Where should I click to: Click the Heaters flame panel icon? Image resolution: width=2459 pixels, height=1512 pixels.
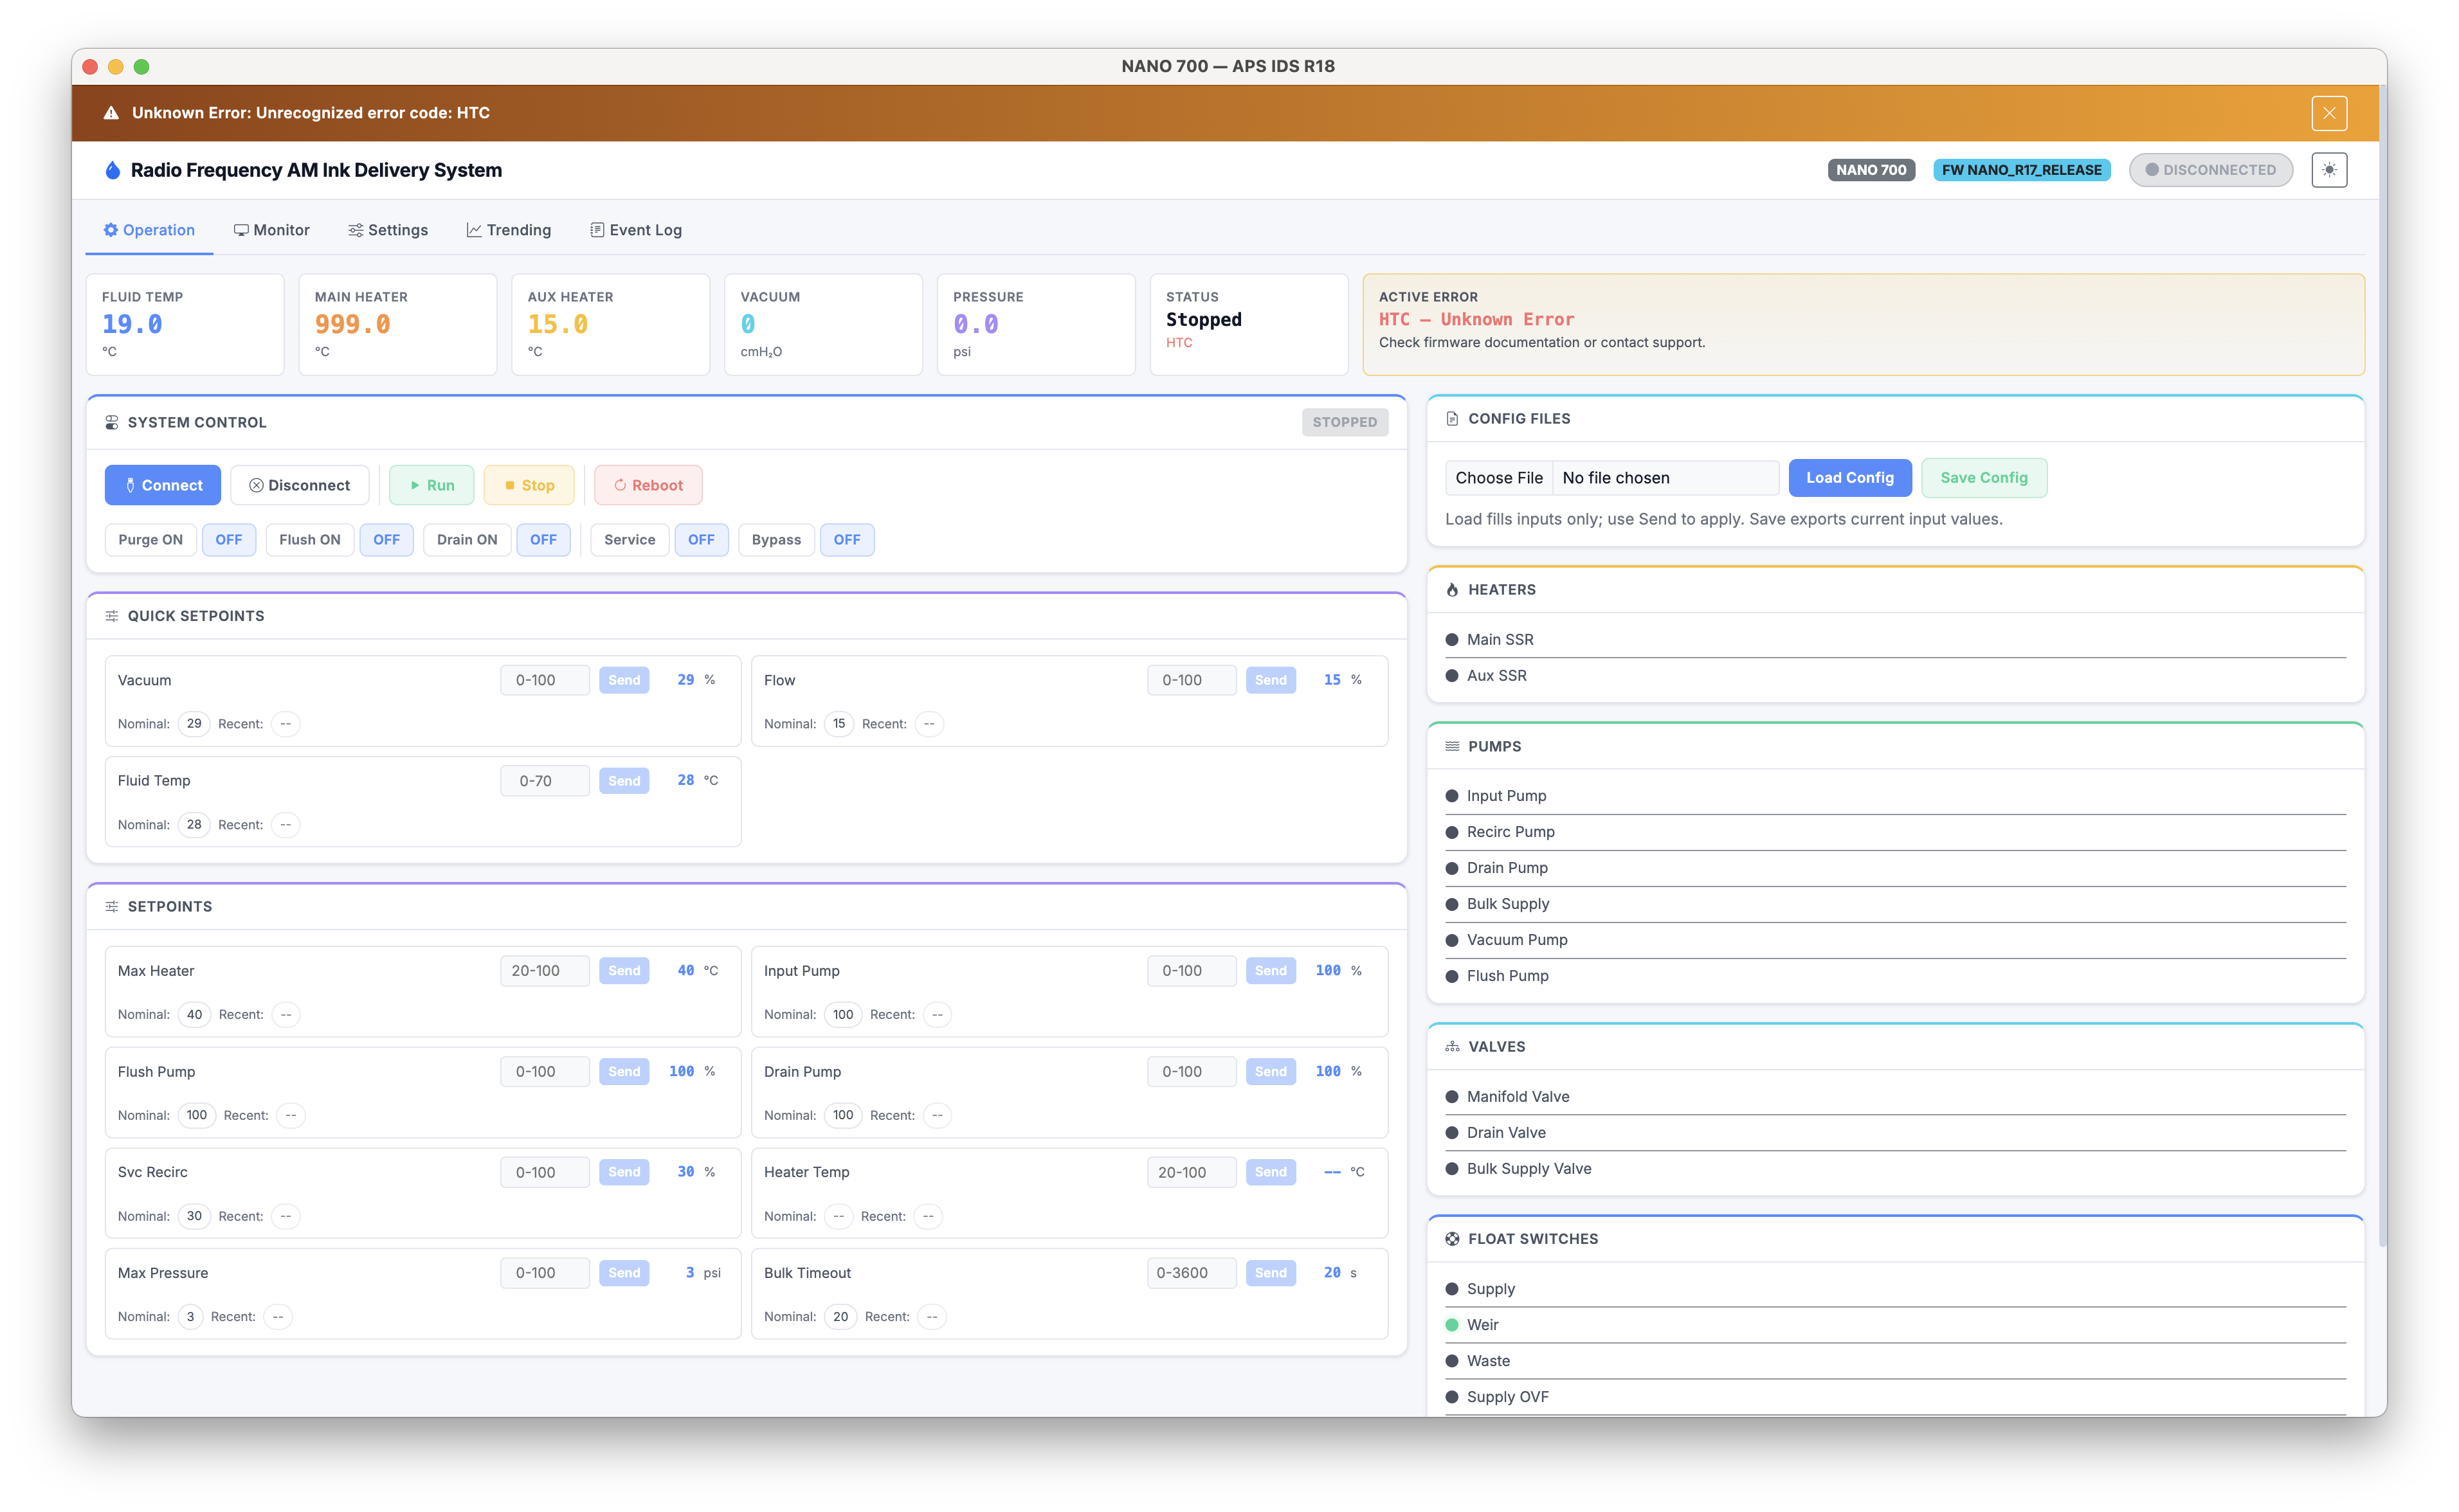(x=1452, y=589)
